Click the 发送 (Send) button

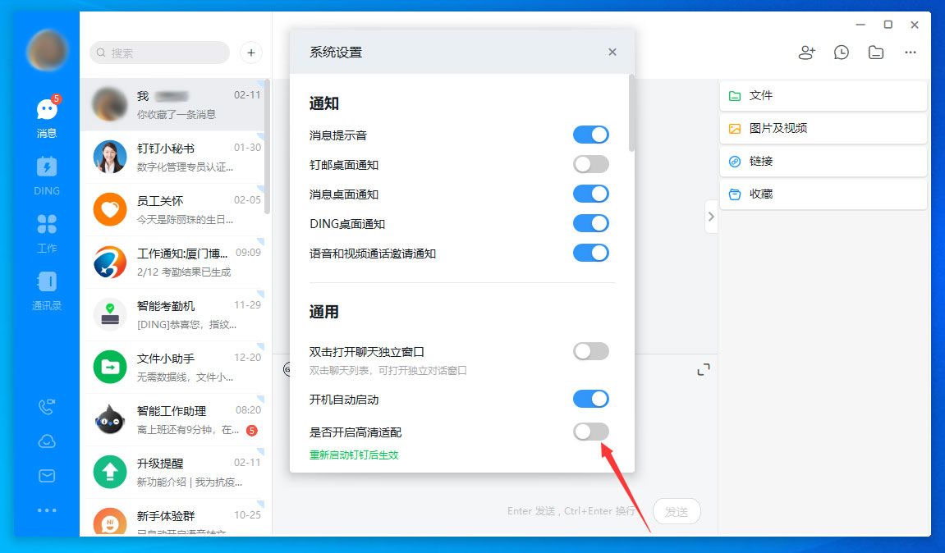coord(677,511)
